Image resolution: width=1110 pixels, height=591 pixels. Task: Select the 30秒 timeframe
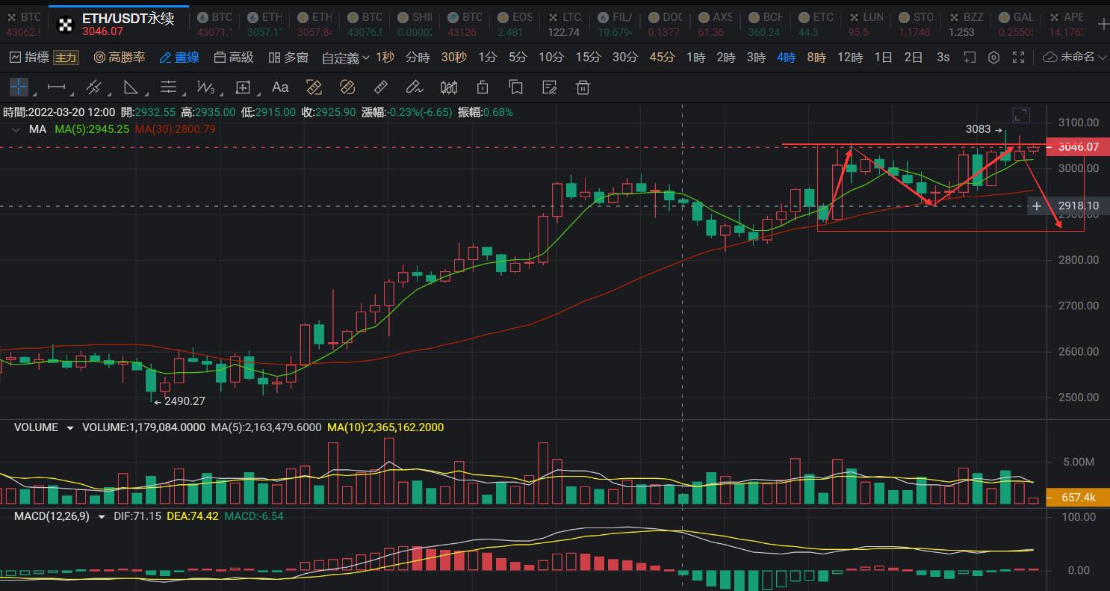454,58
